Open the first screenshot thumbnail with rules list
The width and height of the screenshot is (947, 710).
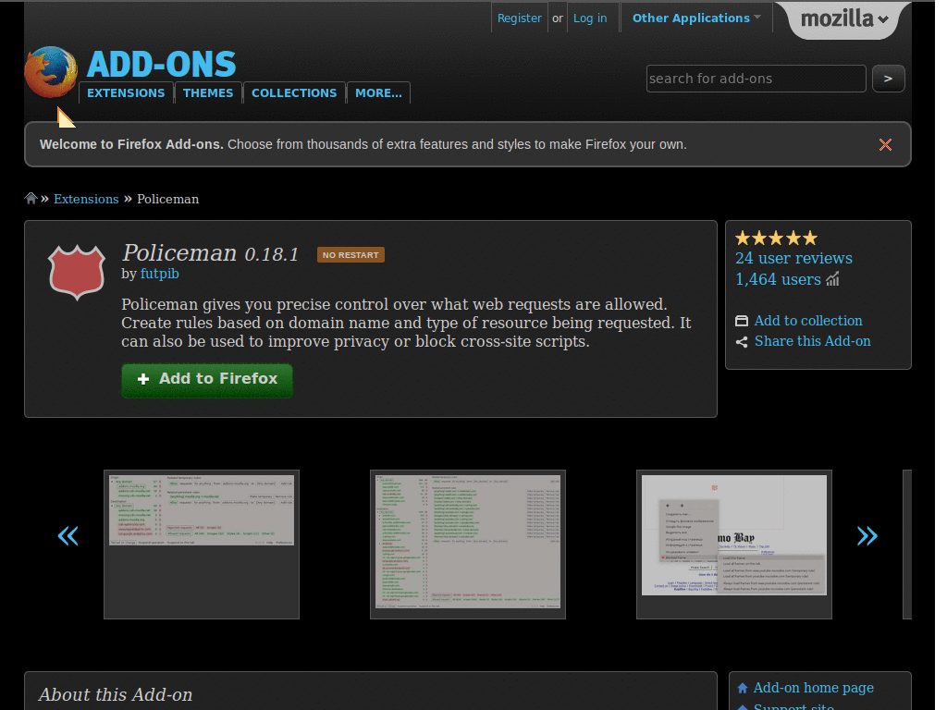pyautogui.click(x=201, y=544)
